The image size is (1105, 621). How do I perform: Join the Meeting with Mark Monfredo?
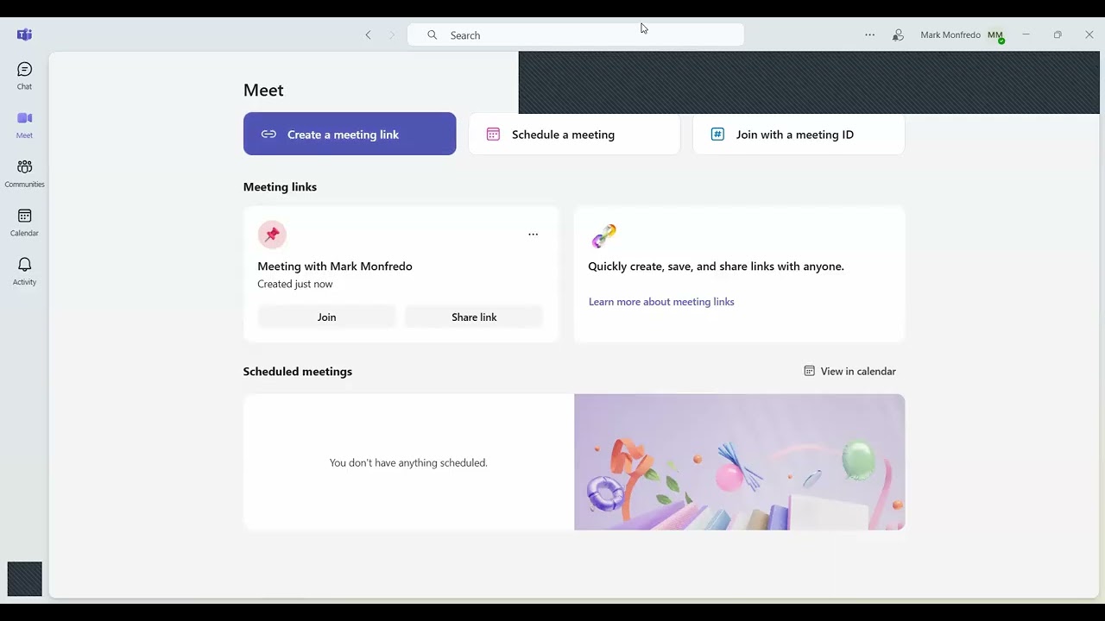click(326, 317)
